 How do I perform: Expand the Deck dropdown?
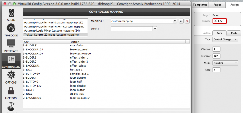tap(134, 29)
